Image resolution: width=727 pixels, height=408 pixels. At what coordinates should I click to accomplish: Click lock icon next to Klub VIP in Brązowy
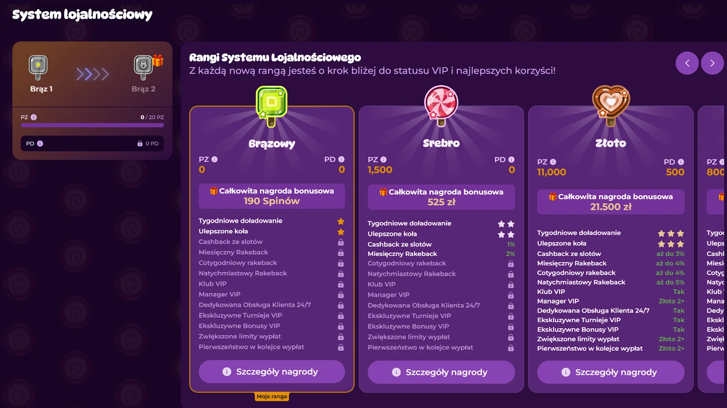(341, 284)
